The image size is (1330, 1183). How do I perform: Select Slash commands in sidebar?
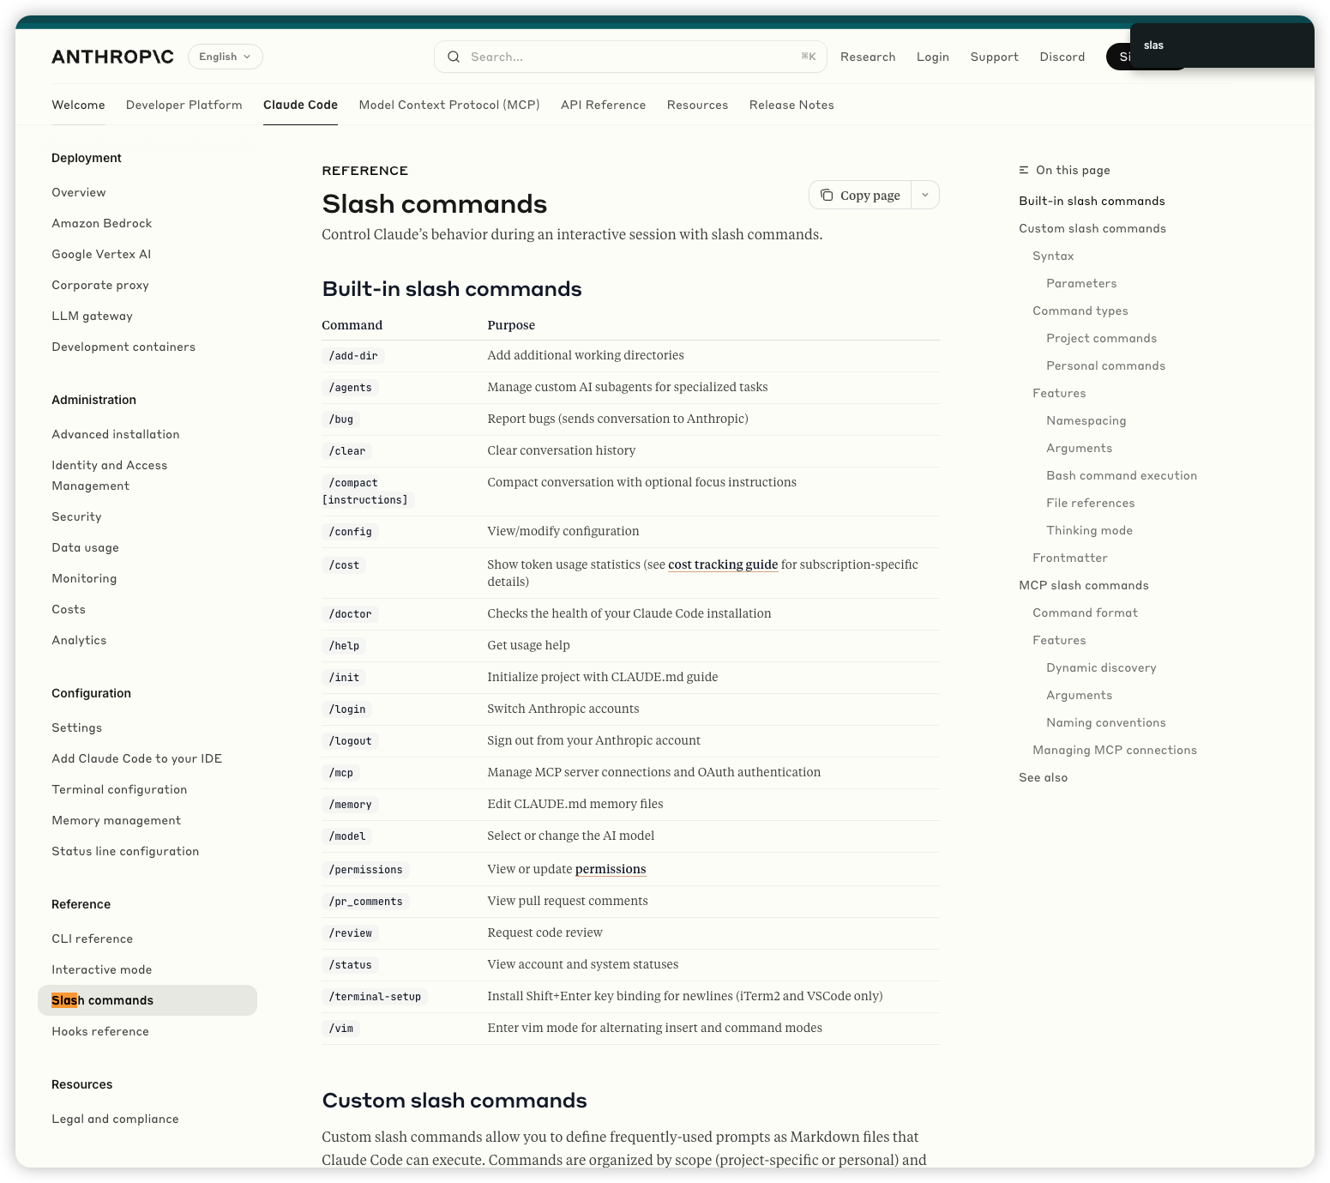click(147, 1000)
